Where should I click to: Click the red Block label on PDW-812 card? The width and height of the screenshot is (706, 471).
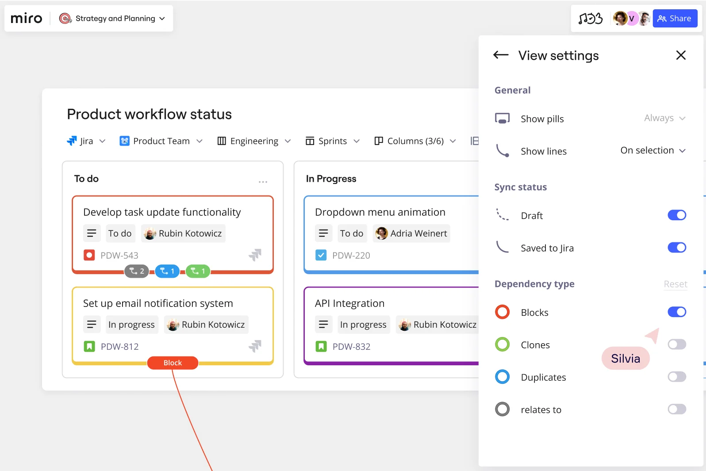click(x=173, y=363)
